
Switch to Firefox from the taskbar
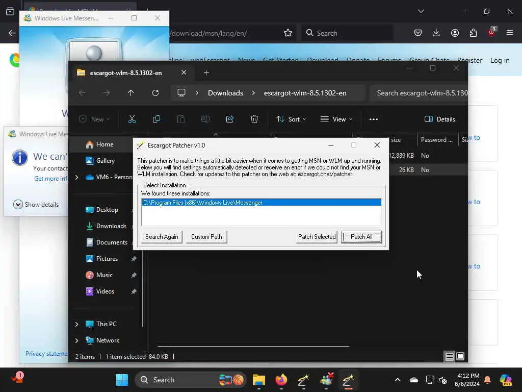[x=281, y=380]
